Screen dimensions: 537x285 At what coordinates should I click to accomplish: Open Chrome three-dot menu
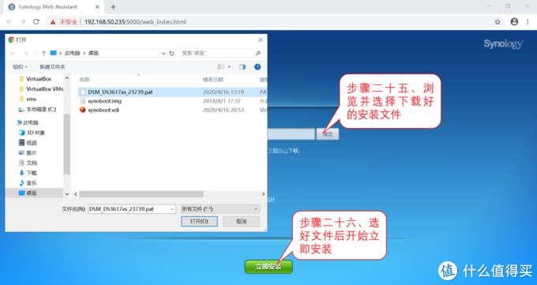point(528,21)
